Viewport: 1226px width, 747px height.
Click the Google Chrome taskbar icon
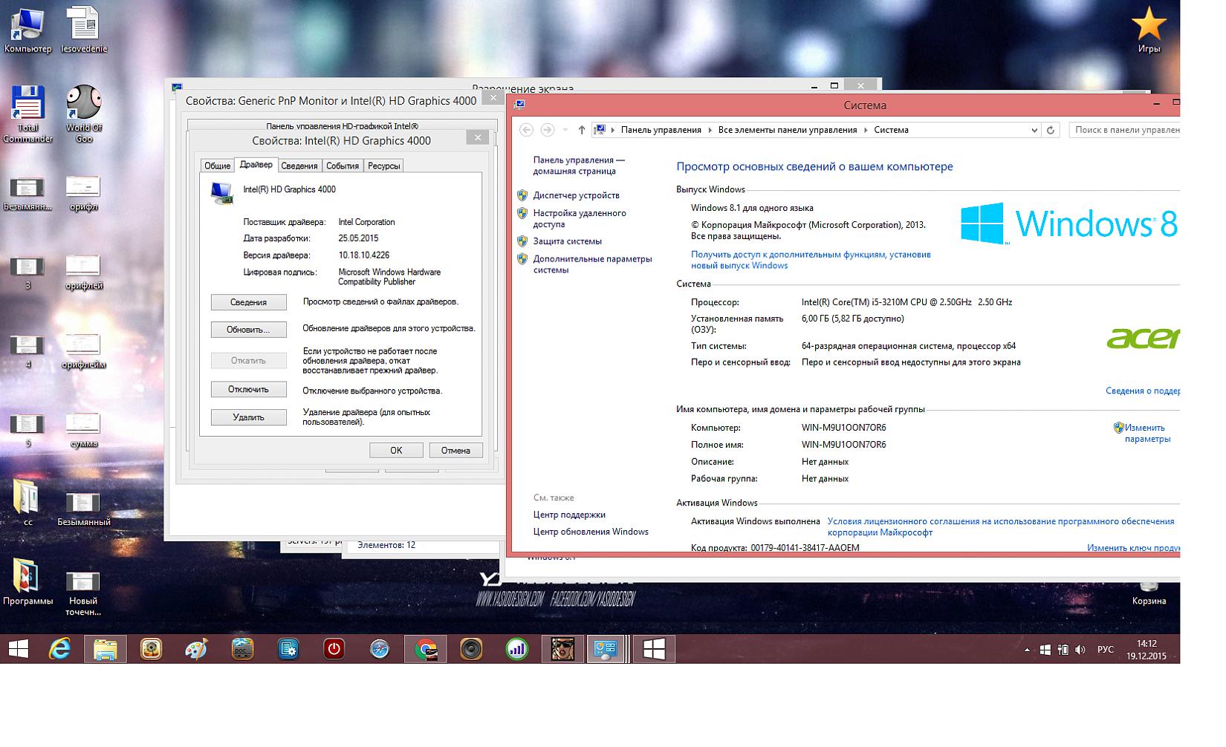click(425, 649)
